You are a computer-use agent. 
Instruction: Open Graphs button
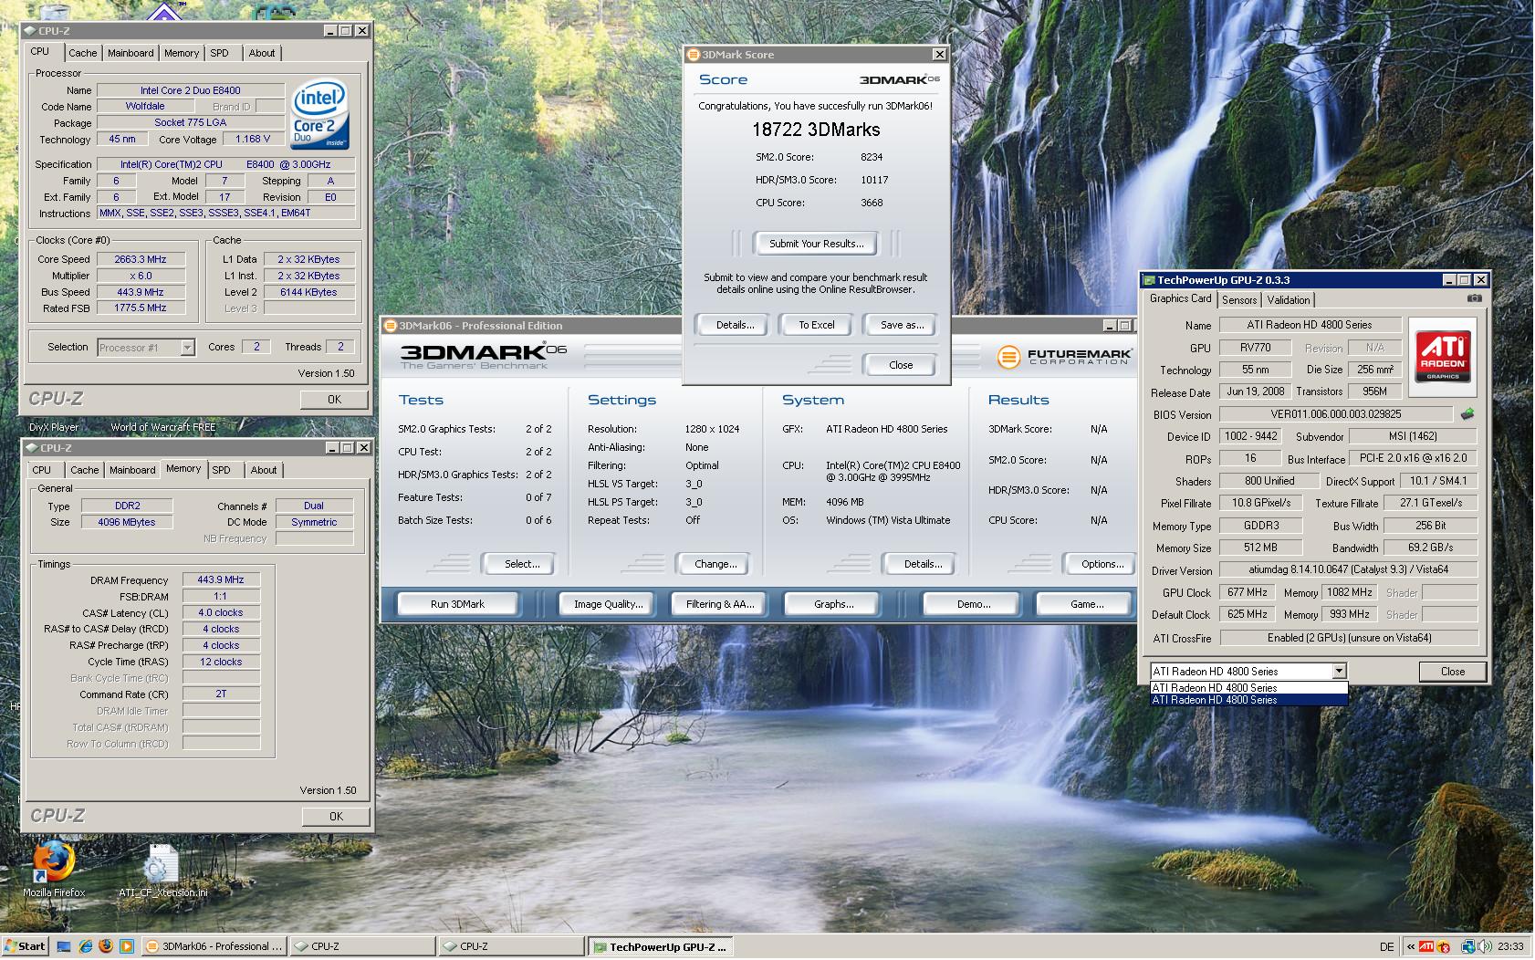[833, 604]
